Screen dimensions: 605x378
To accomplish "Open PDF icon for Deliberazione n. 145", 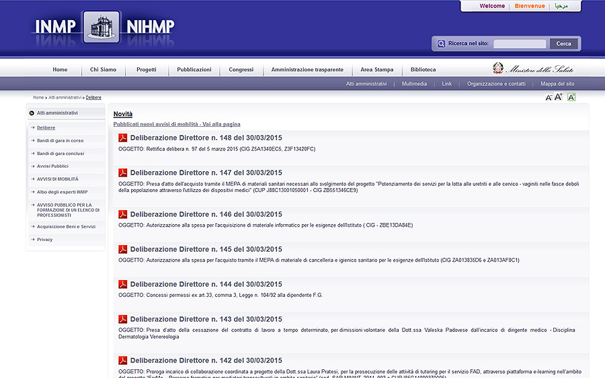I will pos(123,249).
